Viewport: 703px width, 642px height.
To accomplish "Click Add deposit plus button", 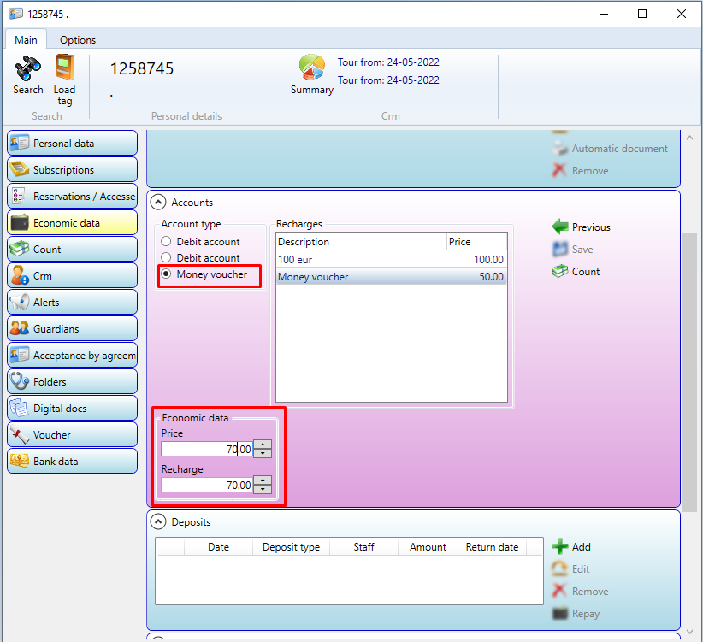I will coord(571,546).
